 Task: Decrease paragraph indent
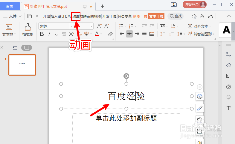(x=144, y=26)
